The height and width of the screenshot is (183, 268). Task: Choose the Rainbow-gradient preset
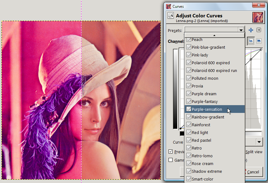(x=215, y=117)
